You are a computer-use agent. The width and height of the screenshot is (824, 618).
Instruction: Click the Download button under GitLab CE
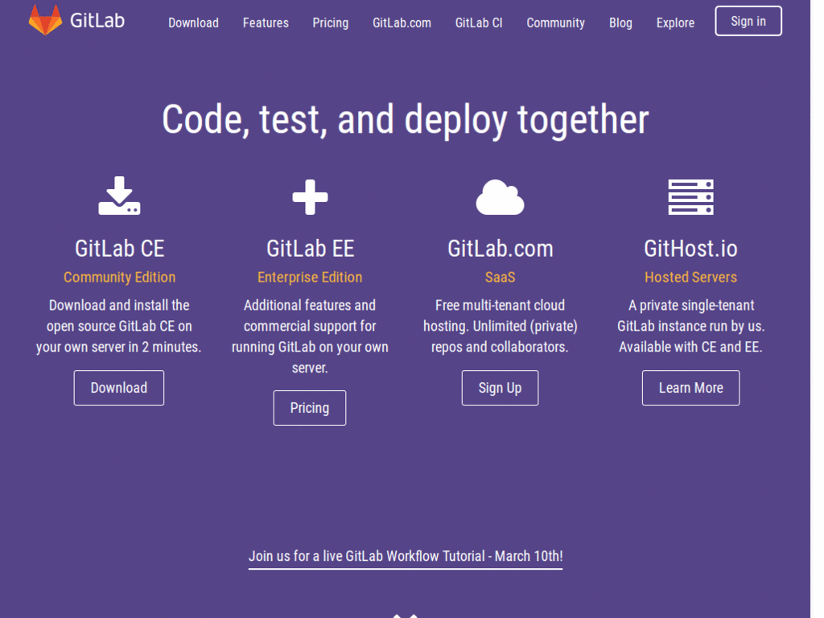coord(119,388)
